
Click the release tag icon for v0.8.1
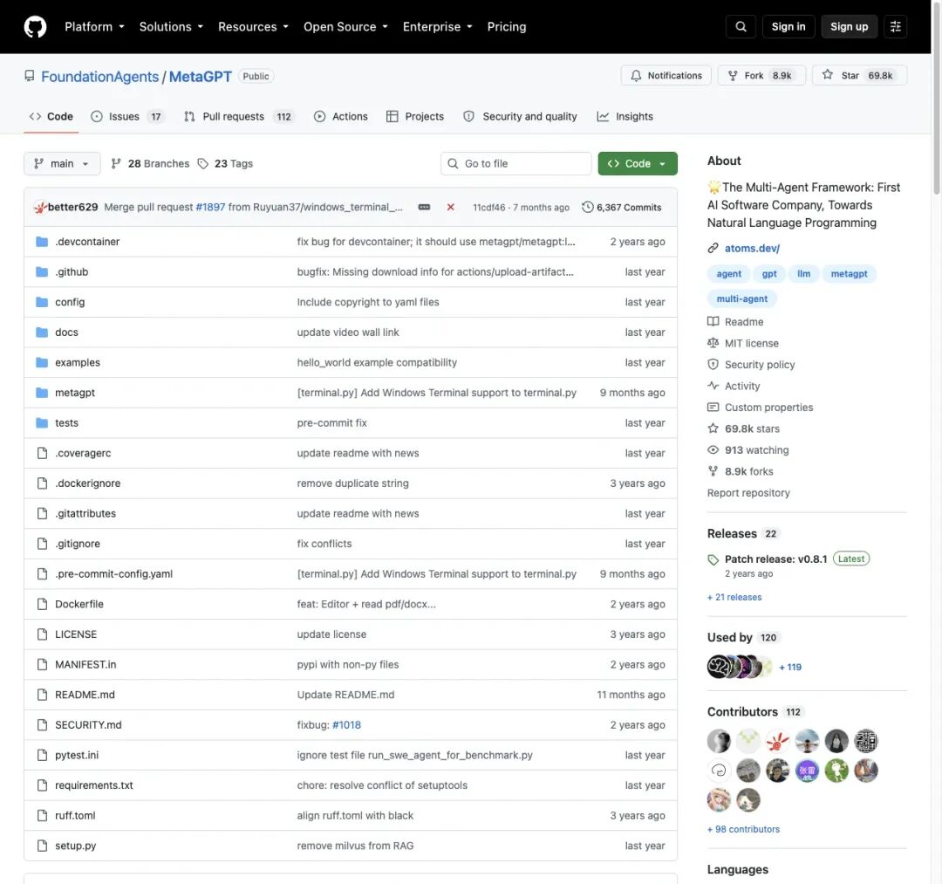pyautogui.click(x=713, y=559)
